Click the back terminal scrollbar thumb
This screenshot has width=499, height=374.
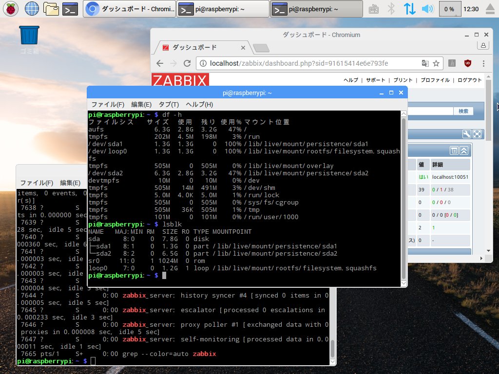(332, 349)
